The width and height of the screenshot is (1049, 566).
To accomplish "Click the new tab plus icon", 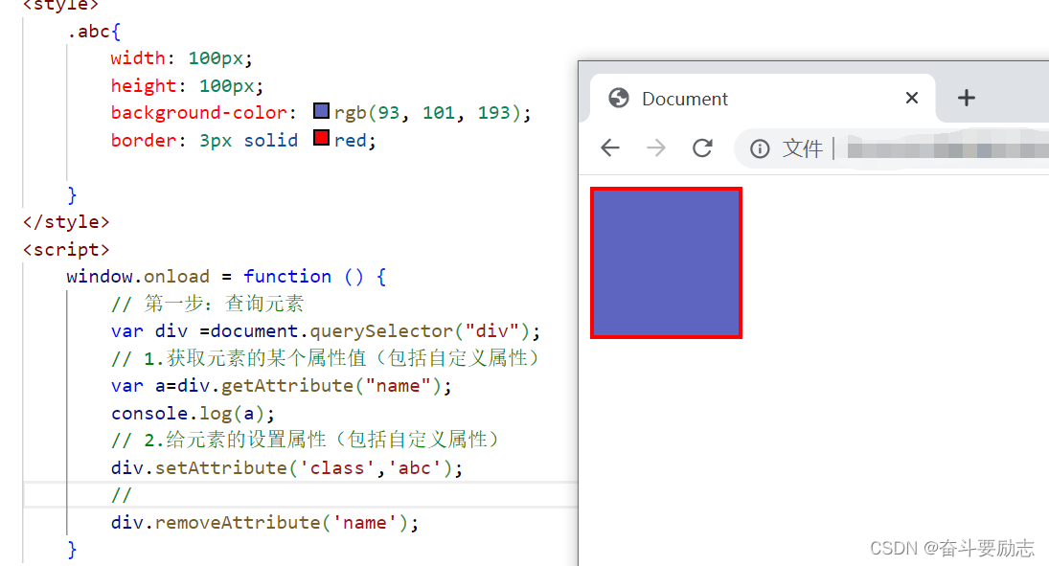I will 966,97.
